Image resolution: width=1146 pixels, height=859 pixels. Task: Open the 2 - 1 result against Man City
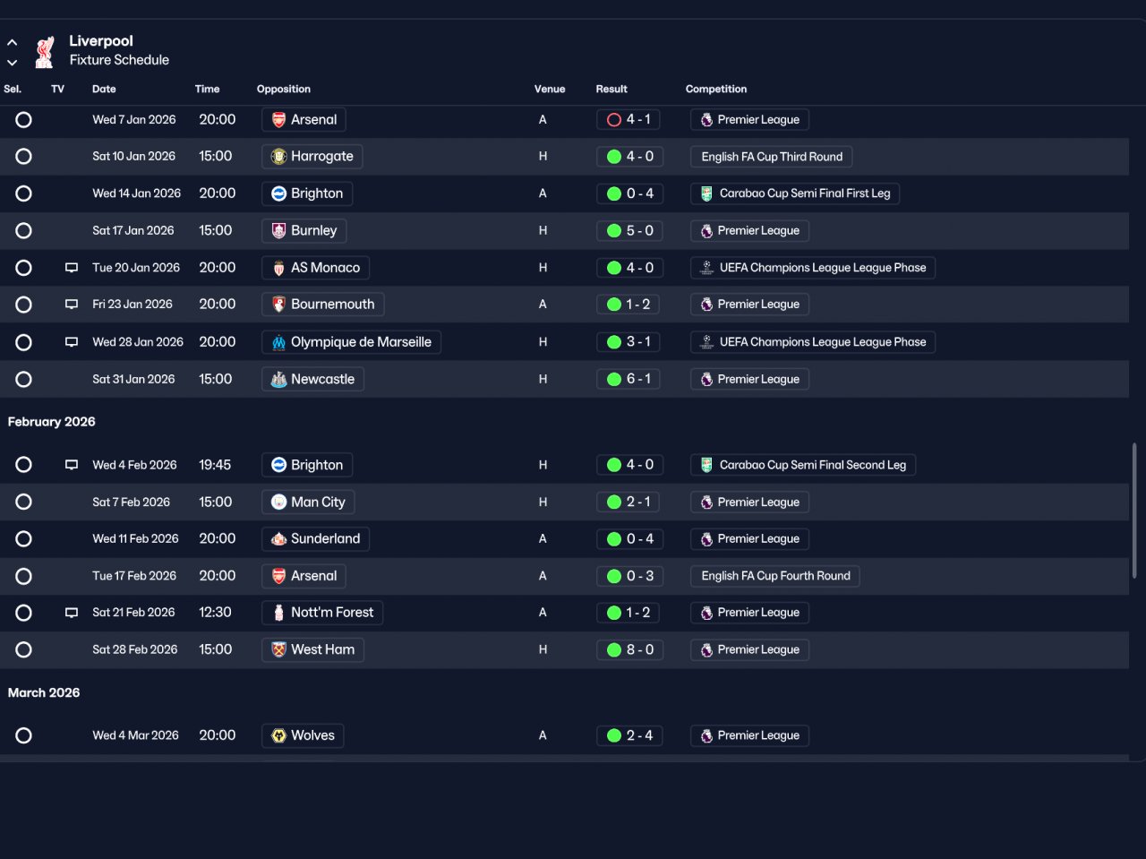click(x=629, y=503)
